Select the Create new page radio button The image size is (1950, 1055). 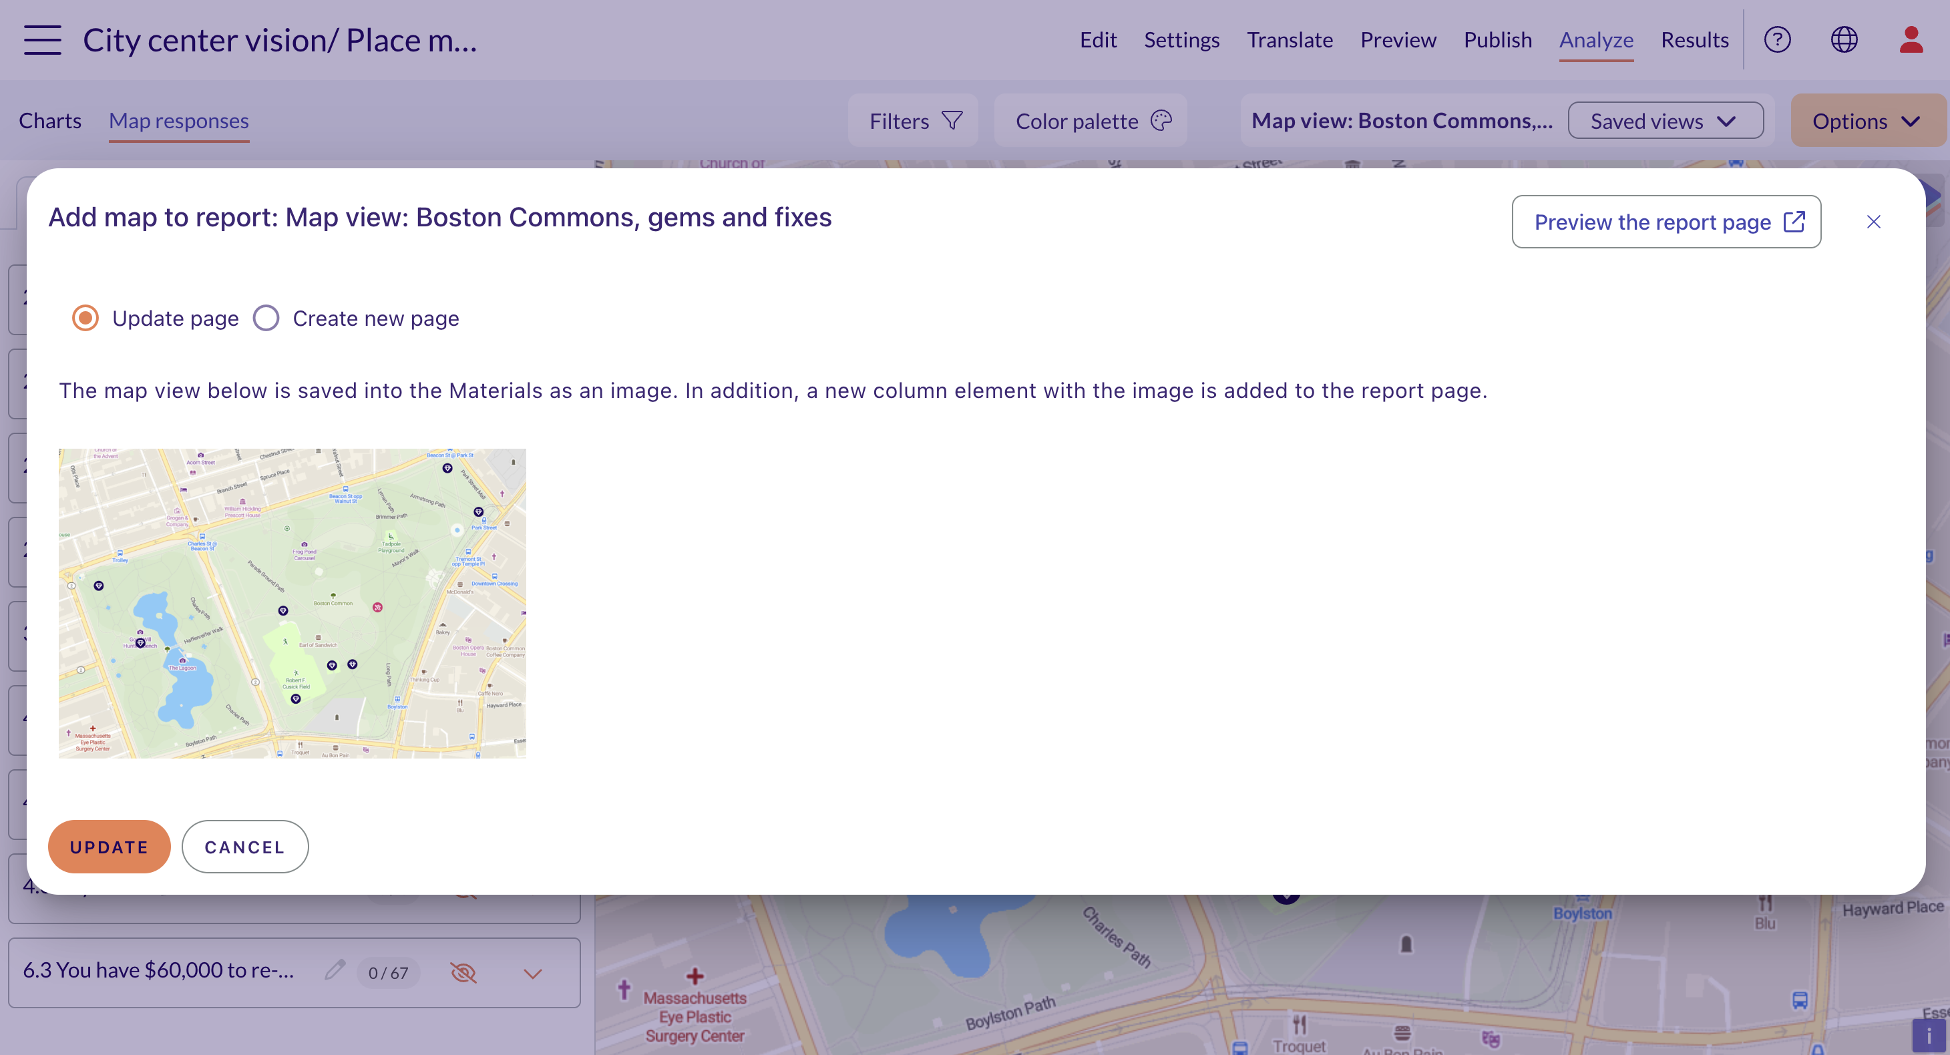(266, 318)
